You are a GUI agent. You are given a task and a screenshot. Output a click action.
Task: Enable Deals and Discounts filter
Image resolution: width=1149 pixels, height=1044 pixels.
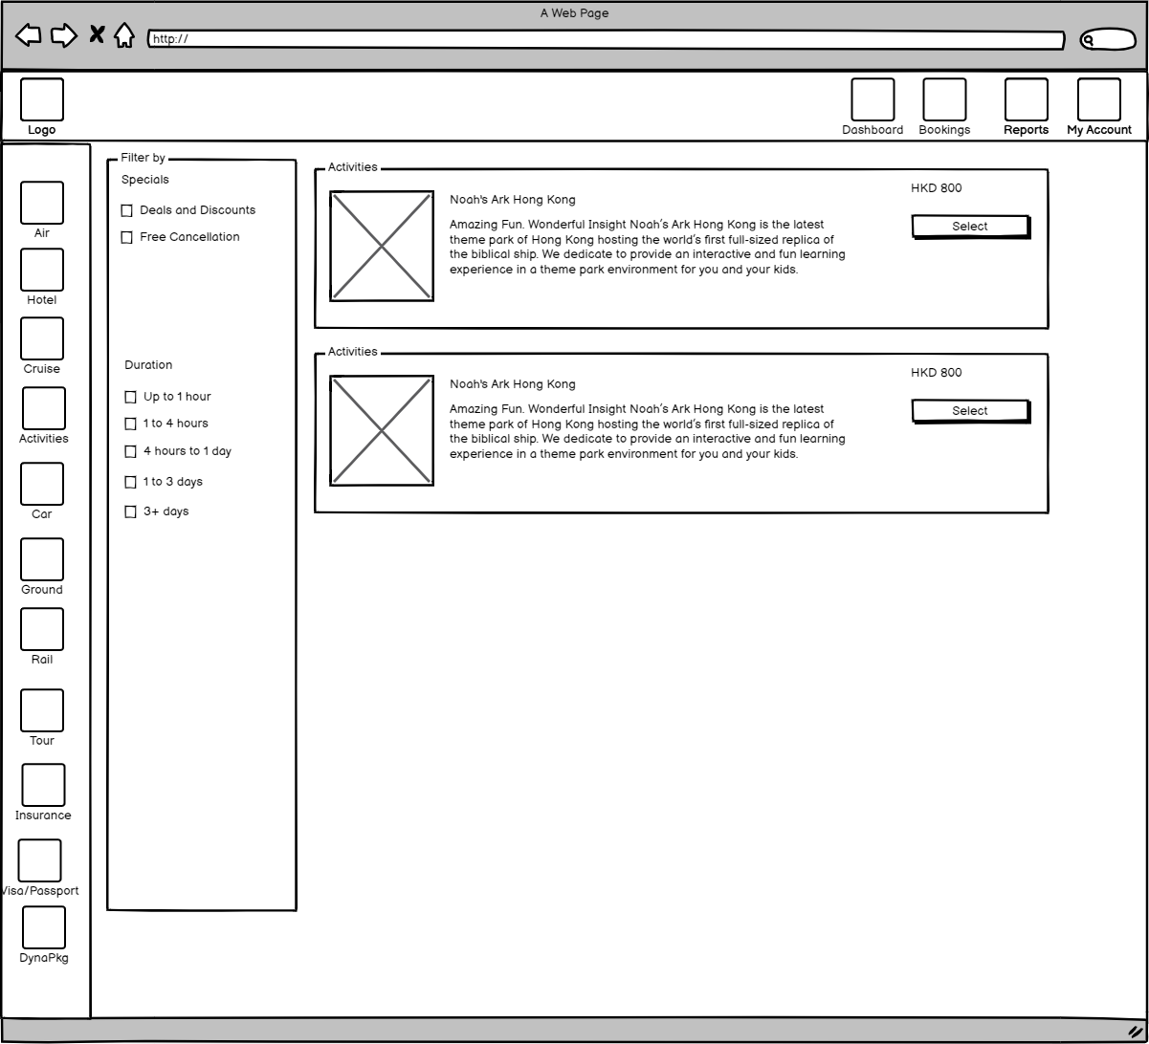click(127, 211)
